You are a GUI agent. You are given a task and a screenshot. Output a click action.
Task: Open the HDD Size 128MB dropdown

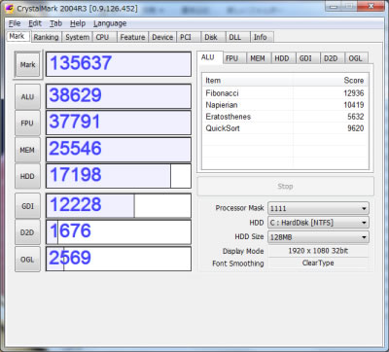click(318, 237)
